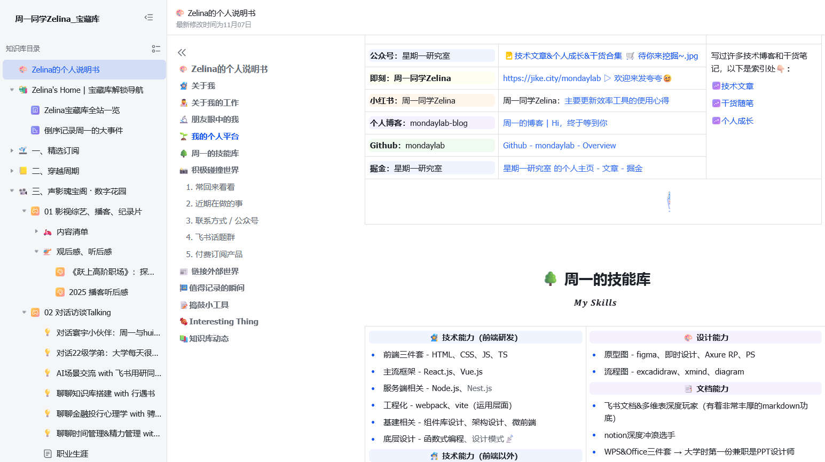Jump to 朋友眼中的我 outline entry
825x462 pixels.
pos(215,120)
